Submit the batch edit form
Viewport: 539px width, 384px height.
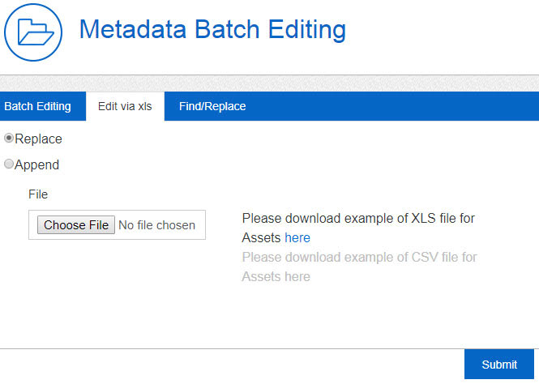tap(499, 365)
